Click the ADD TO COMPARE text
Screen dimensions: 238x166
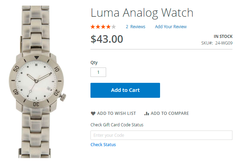point(169,113)
